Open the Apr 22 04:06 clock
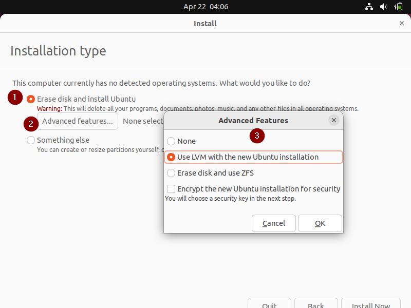The image size is (411, 308). click(x=206, y=7)
